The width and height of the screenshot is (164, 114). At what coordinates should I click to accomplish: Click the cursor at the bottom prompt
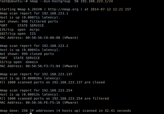coord(31,113)
